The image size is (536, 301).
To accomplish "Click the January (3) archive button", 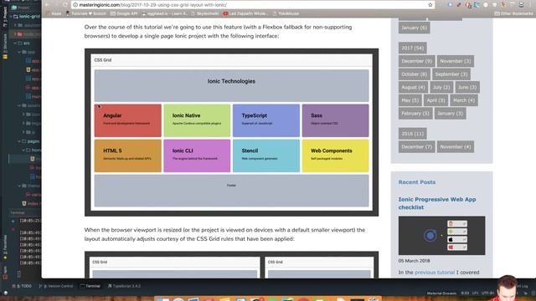I will [x=450, y=114].
